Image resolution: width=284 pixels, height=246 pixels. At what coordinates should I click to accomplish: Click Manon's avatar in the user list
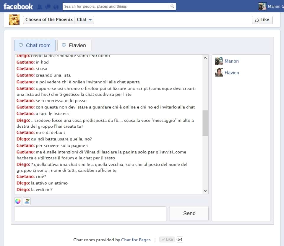click(x=219, y=61)
